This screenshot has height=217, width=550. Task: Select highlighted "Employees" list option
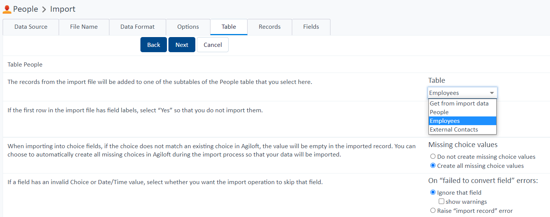[x=463, y=121]
